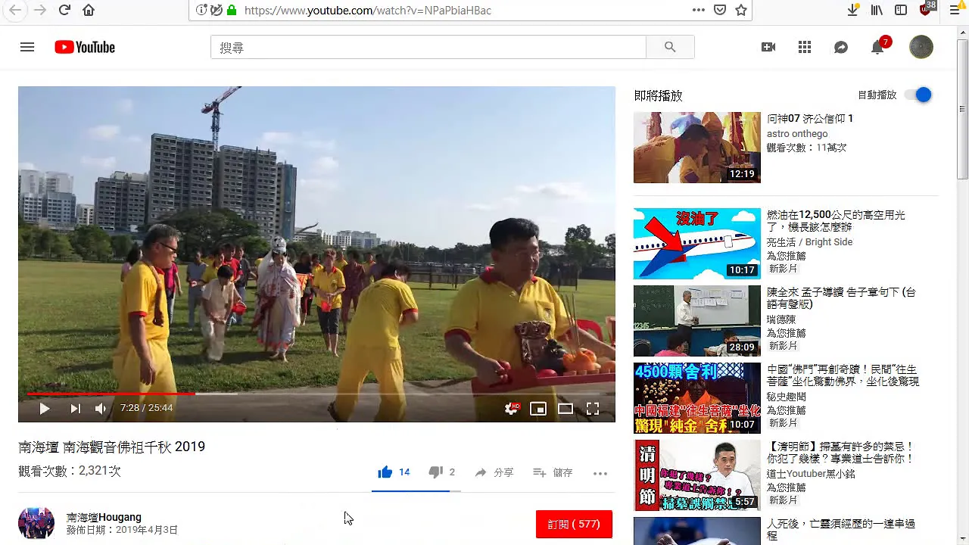Save page to Pocket
The width and height of the screenshot is (969, 545).
click(x=720, y=10)
